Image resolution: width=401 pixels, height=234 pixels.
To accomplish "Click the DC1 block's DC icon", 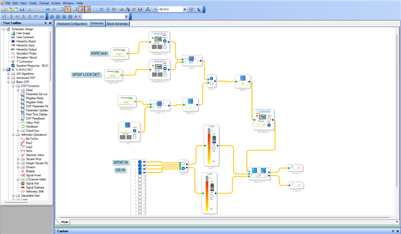I will point(127,125).
